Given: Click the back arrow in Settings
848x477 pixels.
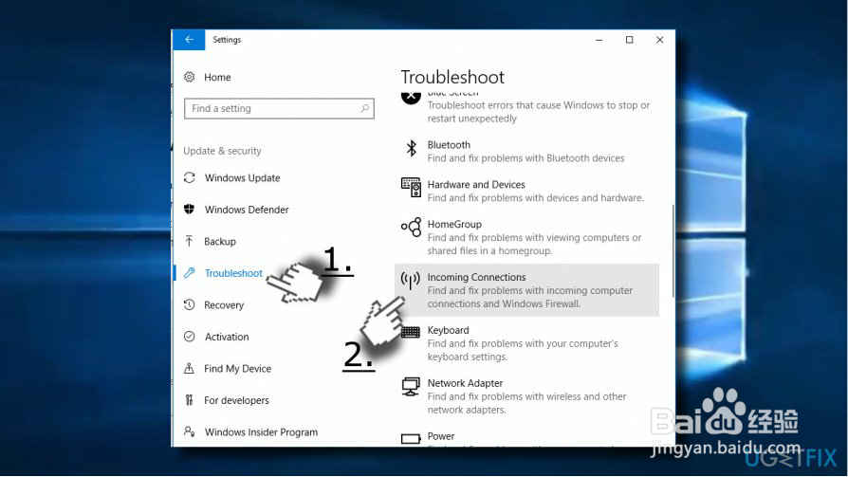Looking at the screenshot, I should click(x=189, y=40).
